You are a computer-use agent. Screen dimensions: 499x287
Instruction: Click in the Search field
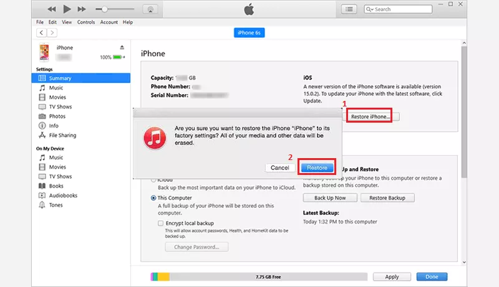click(398, 9)
